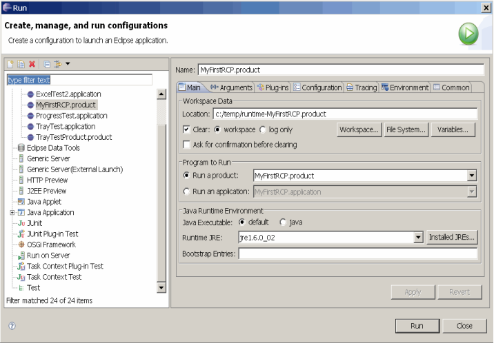The height and width of the screenshot is (343, 494).
Task: Click the ProgressTest.application icon
Action: click(30, 116)
